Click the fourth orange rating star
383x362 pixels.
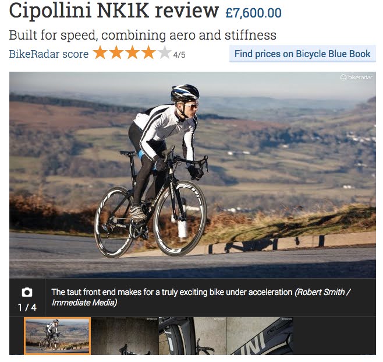[148, 52]
